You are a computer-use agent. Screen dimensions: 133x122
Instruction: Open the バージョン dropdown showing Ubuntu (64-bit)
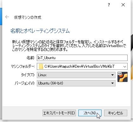coord(76,83)
